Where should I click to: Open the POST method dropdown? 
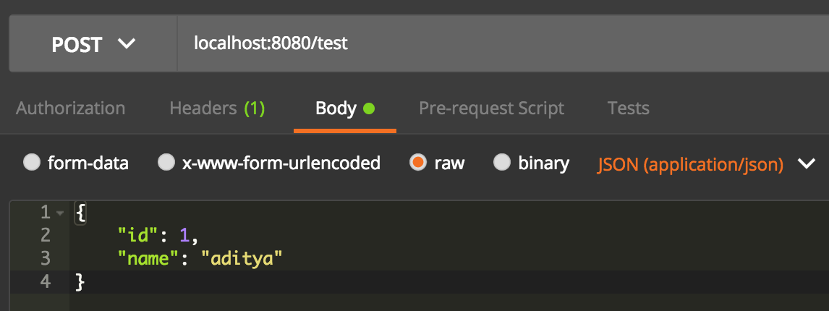pos(93,44)
